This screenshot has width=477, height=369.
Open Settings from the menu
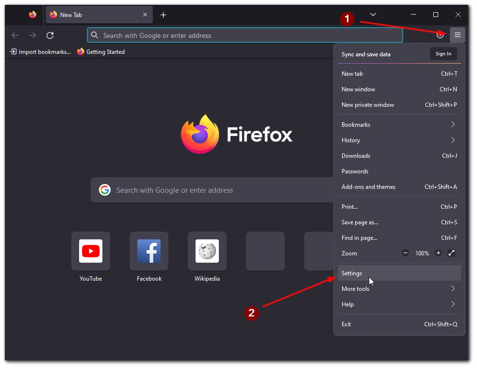click(399, 273)
